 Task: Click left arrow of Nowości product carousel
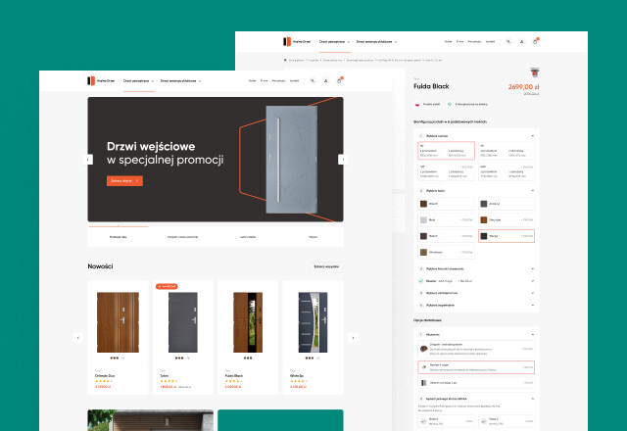pyautogui.click(x=77, y=337)
